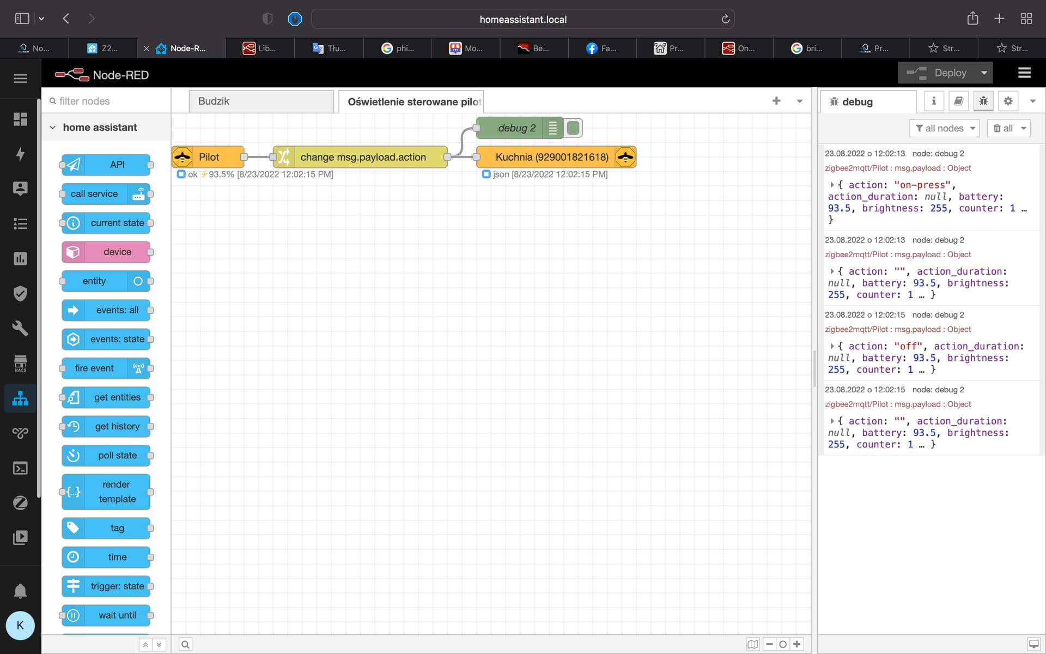
Task: Open the Terminal icon in sidebar
Action: 20,468
